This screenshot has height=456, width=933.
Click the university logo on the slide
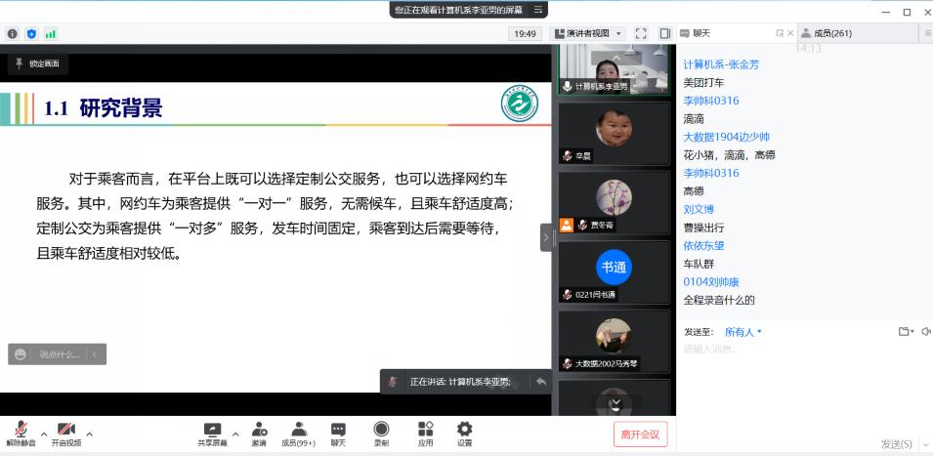pyautogui.click(x=519, y=104)
